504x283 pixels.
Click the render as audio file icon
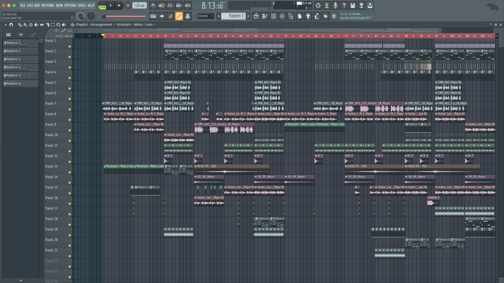coord(361,5)
